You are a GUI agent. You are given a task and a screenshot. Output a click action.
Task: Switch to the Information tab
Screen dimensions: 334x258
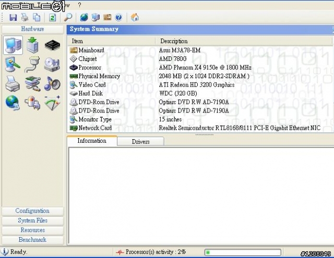pos(92,141)
